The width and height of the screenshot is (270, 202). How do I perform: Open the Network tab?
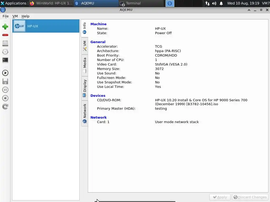click(x=84, y=113)
